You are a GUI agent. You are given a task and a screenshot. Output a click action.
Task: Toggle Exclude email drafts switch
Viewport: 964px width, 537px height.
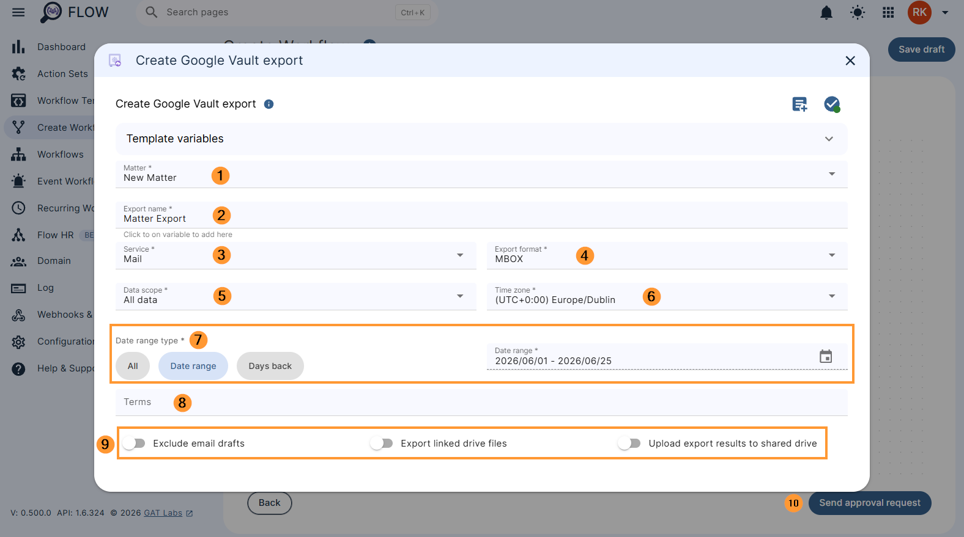(x=133, y=444)
